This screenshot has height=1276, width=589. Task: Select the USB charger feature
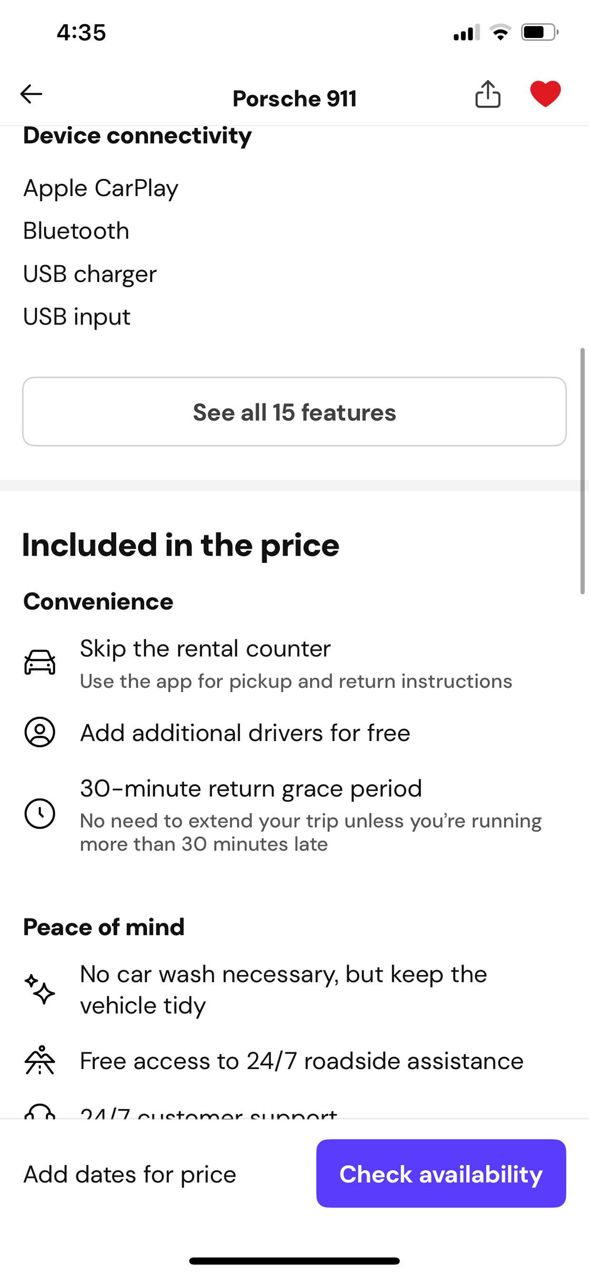tap(90, 274)
